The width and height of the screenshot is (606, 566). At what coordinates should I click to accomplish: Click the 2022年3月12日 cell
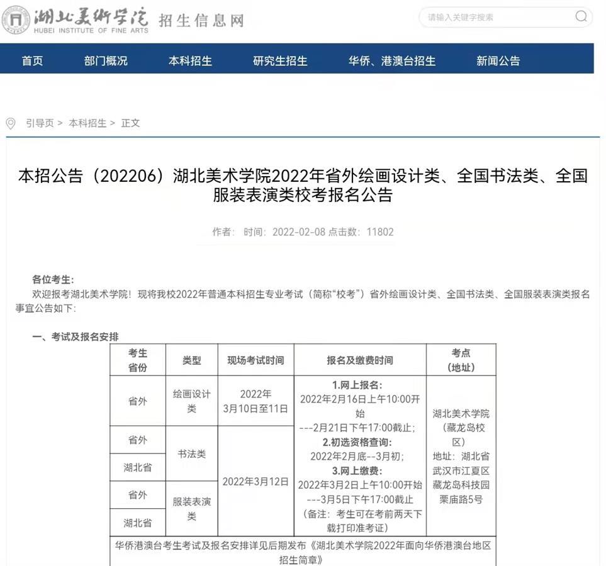[255, 481]
